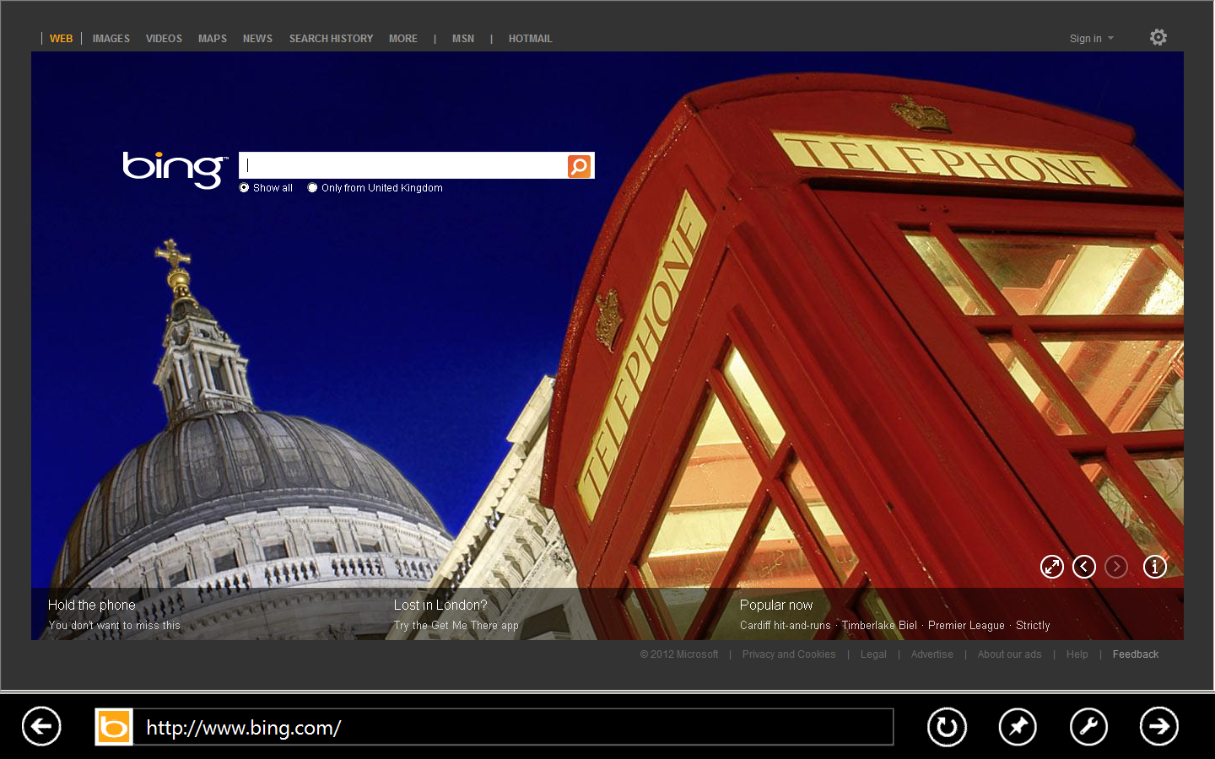
Task: Open Premier League trending topic
Action: (x=966, y=626)
